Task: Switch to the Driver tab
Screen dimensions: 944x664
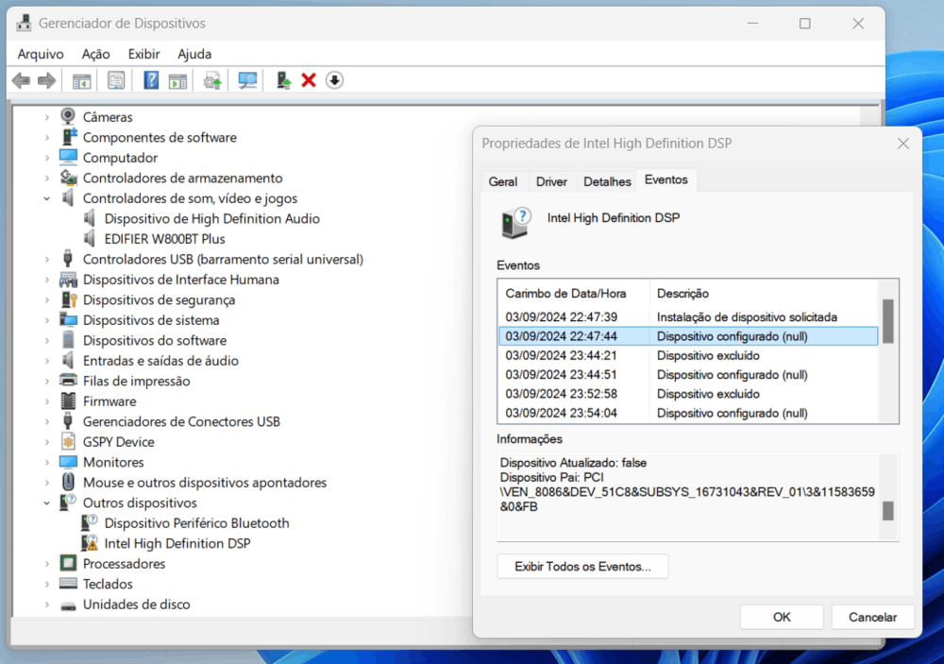Action: [x=551, y=179]
